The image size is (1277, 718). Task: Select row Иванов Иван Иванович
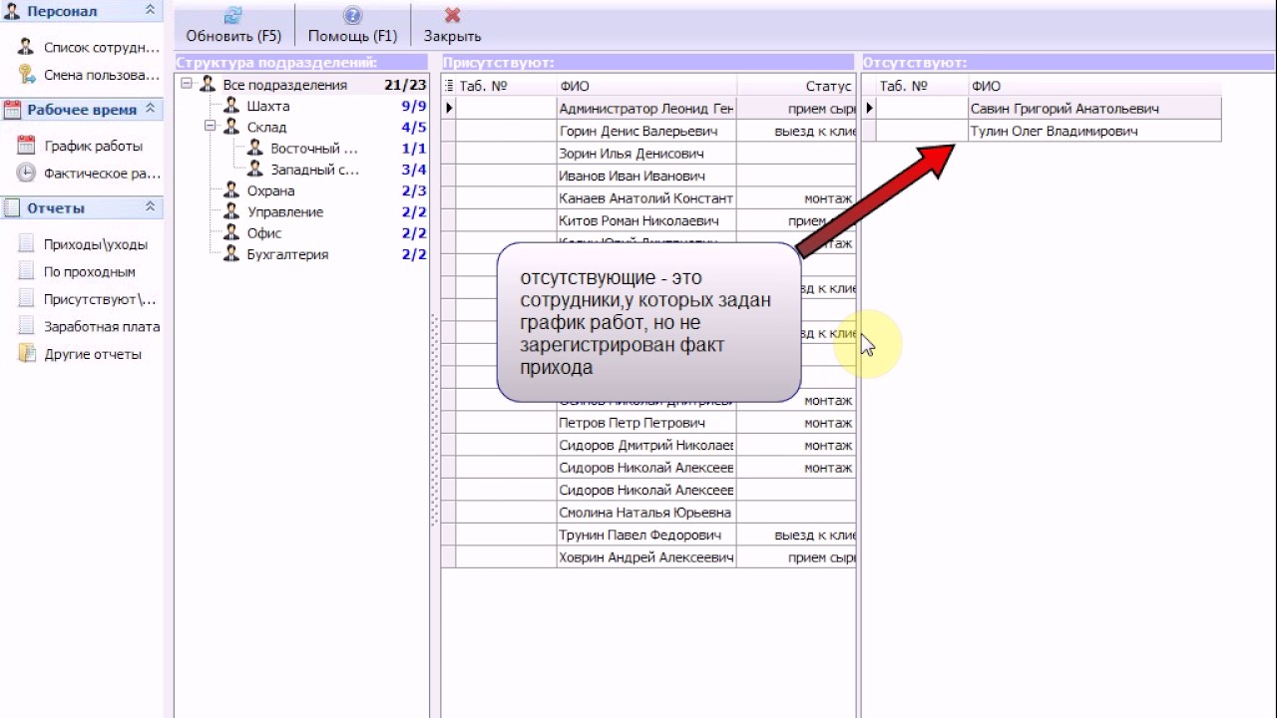click(648, 176)
